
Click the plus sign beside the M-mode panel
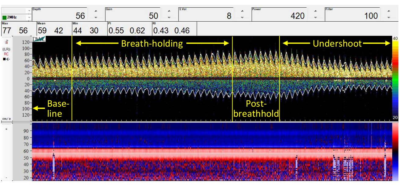click(x=6, y=129)
